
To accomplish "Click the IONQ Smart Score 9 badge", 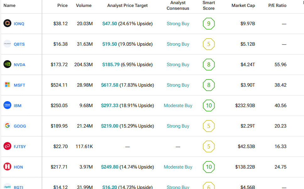I will coord(209,24).
